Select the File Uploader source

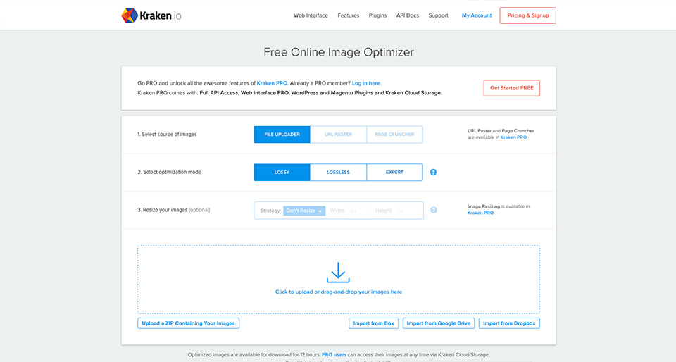(282, 135)
